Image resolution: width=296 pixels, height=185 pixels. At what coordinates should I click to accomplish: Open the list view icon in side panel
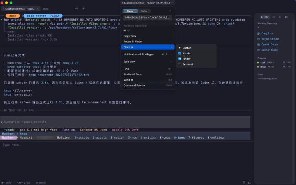click(x=274, y=17)
